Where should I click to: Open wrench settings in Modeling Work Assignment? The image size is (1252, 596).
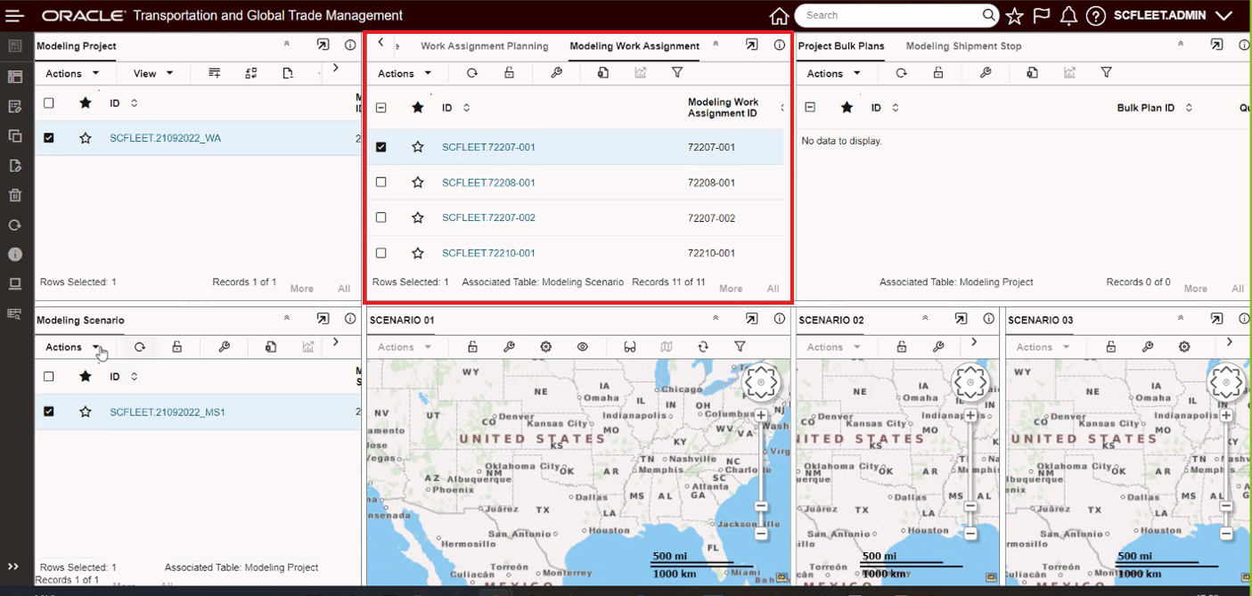(556, 73)
